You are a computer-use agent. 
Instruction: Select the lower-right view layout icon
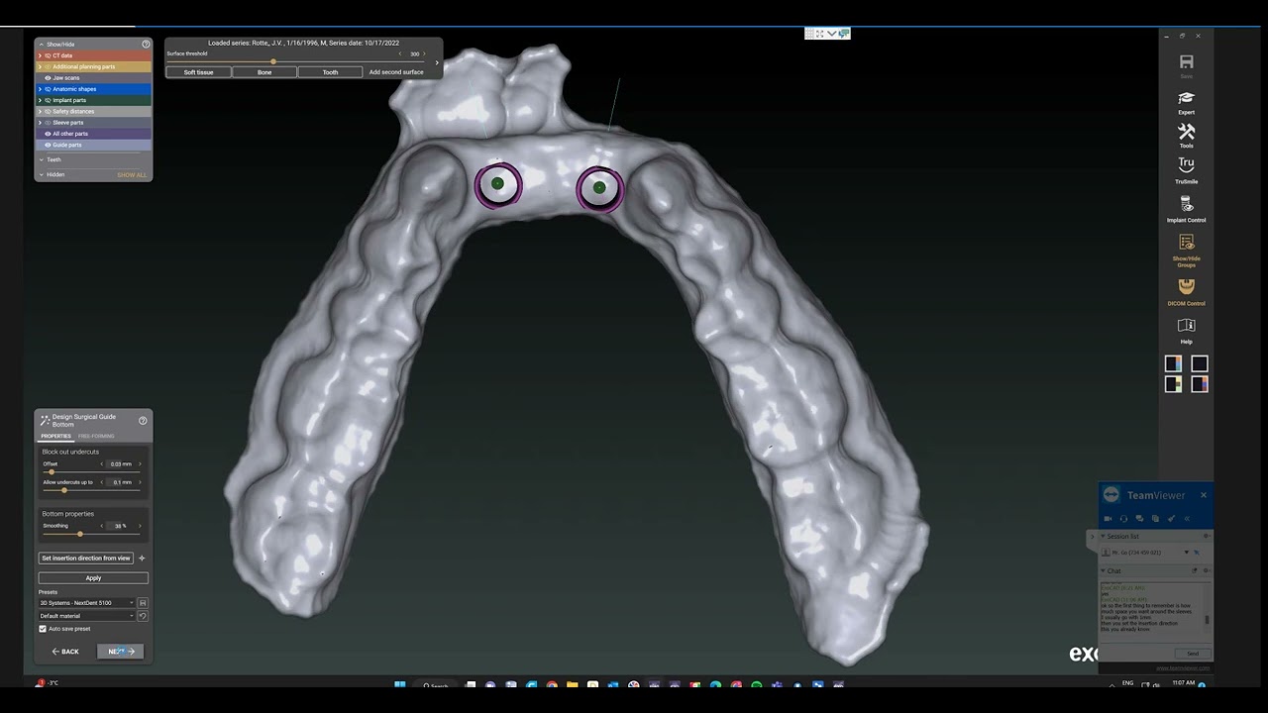1199,384
